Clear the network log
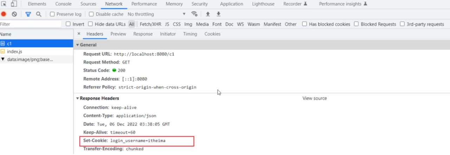 (x=14, y=14)
